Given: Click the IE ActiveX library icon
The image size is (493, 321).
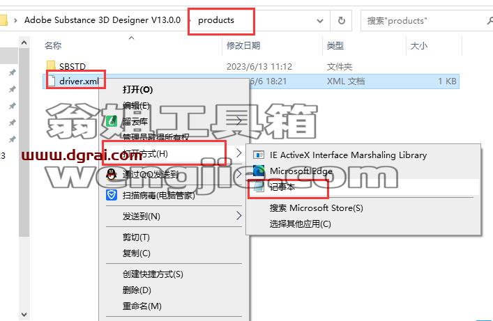Looking at the screenshot, I should 259,155.
